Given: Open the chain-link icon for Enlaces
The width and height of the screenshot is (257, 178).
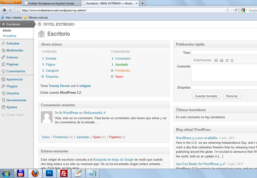Looking at the screenshot, I should [x=4, y=57].
